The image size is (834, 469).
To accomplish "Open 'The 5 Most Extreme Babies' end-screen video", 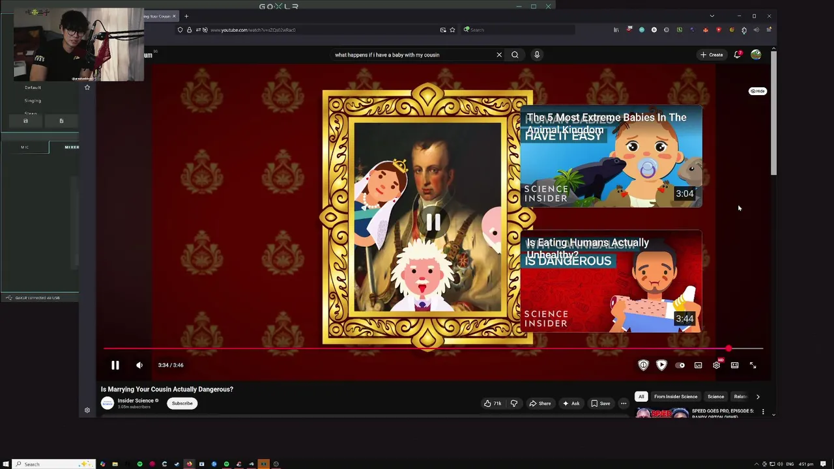I will (x=611, y=156).
